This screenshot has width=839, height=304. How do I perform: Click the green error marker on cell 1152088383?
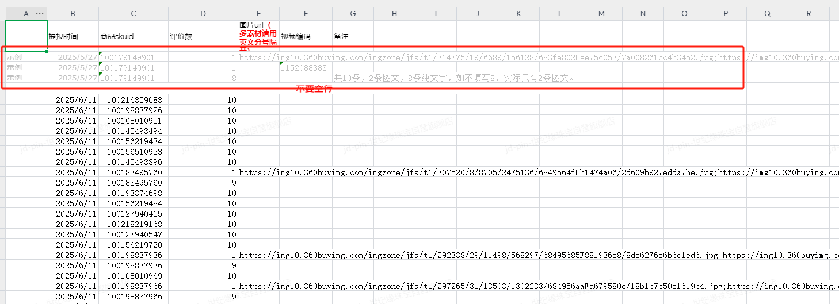pos(281,64)
